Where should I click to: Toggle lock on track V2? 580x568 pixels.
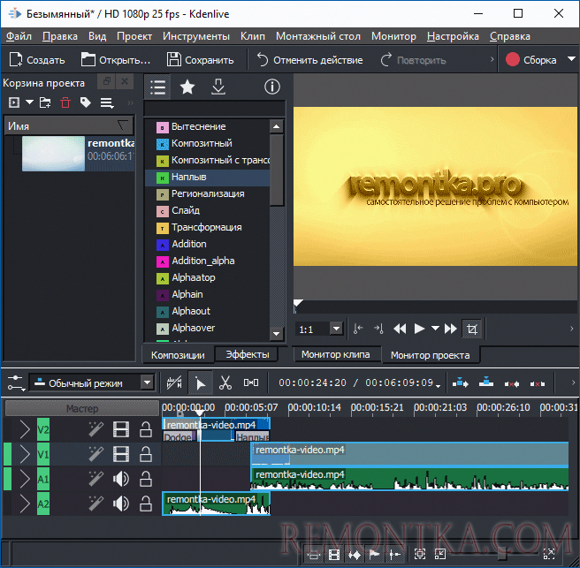pos(146,430)
